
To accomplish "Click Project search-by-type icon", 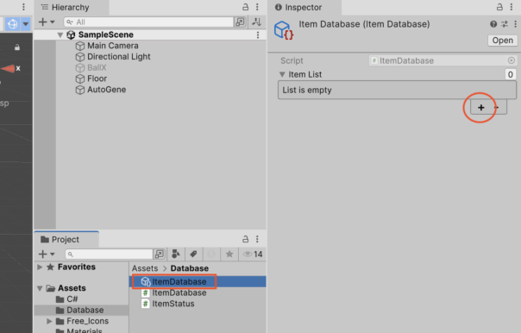I will 176,254.
